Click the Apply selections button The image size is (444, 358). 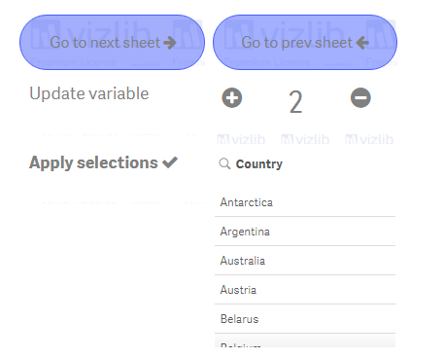103,162
